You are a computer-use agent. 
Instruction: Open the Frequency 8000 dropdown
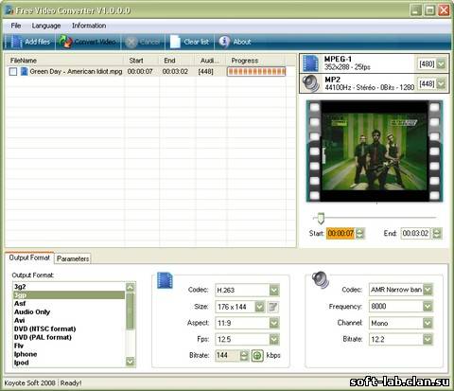click(428, 306)
